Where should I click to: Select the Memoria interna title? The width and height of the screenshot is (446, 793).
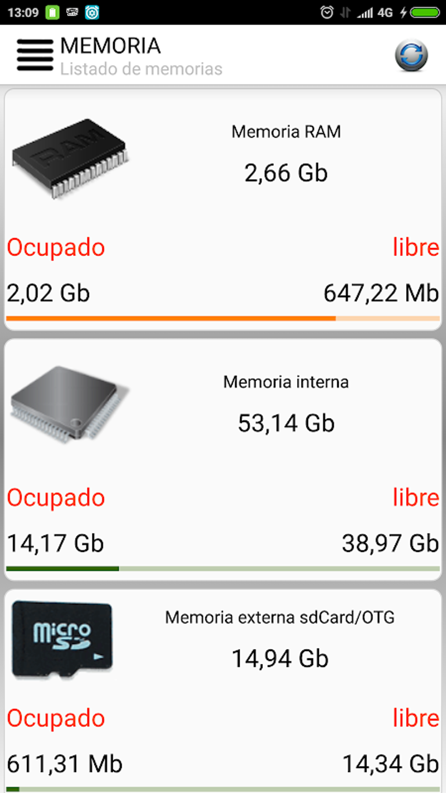click(286, 382)
